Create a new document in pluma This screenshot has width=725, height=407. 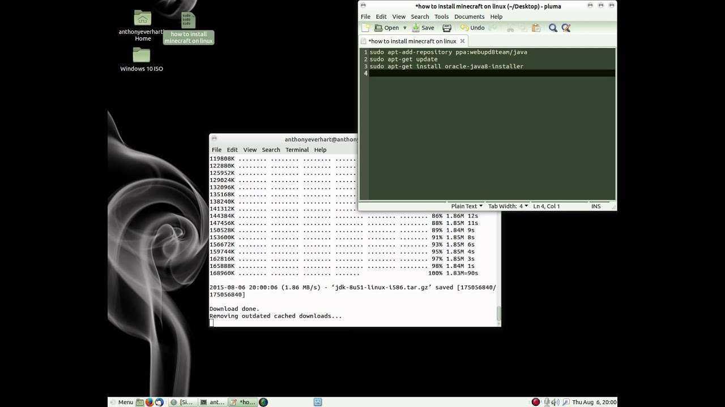coord(366,28)
